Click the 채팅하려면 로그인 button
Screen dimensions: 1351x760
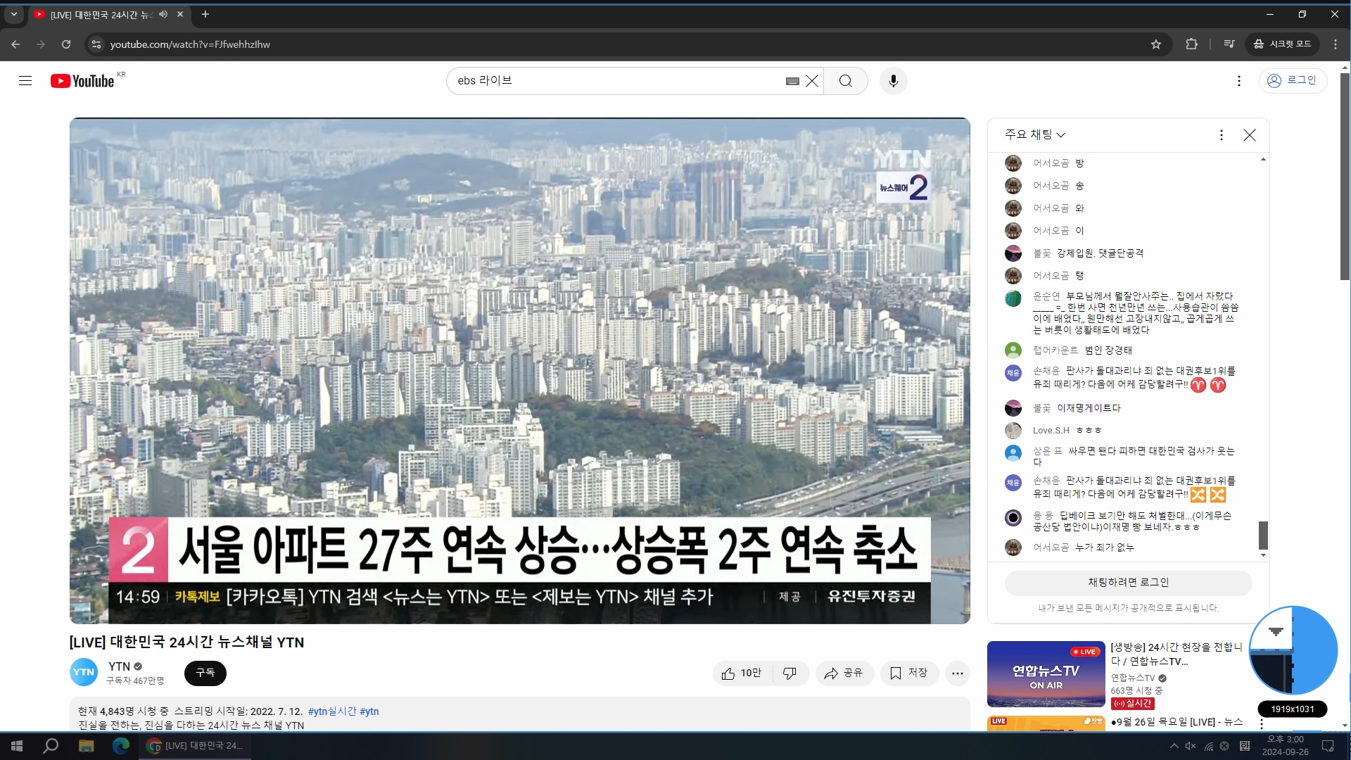pos(1128,583)
